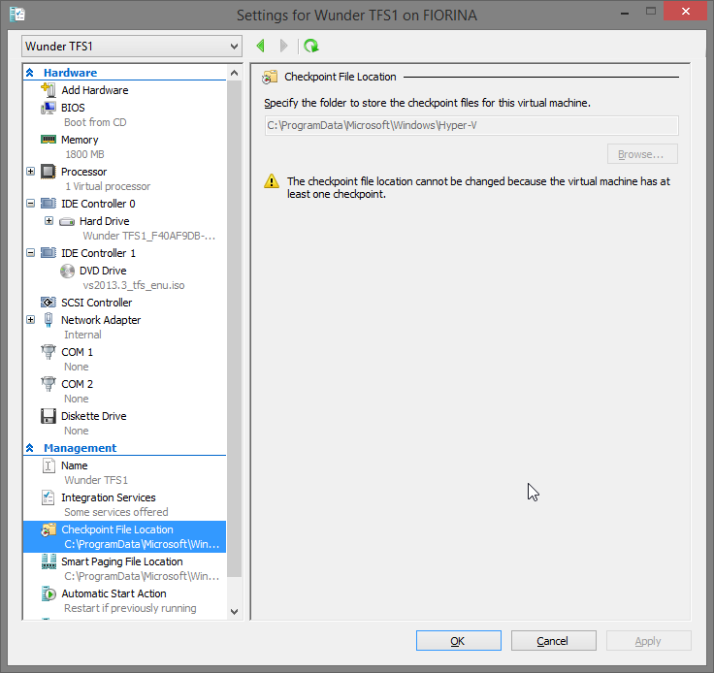Screen dimensions: 714x673
Task: Click 'Restart if previously running' text
Action: click(x=130, y=608)
